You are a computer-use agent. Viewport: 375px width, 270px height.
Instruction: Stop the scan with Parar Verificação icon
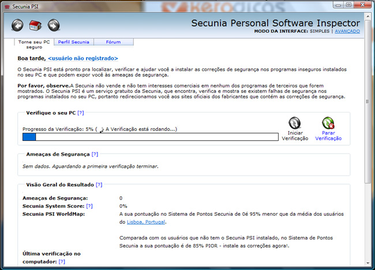coord(328,123)
